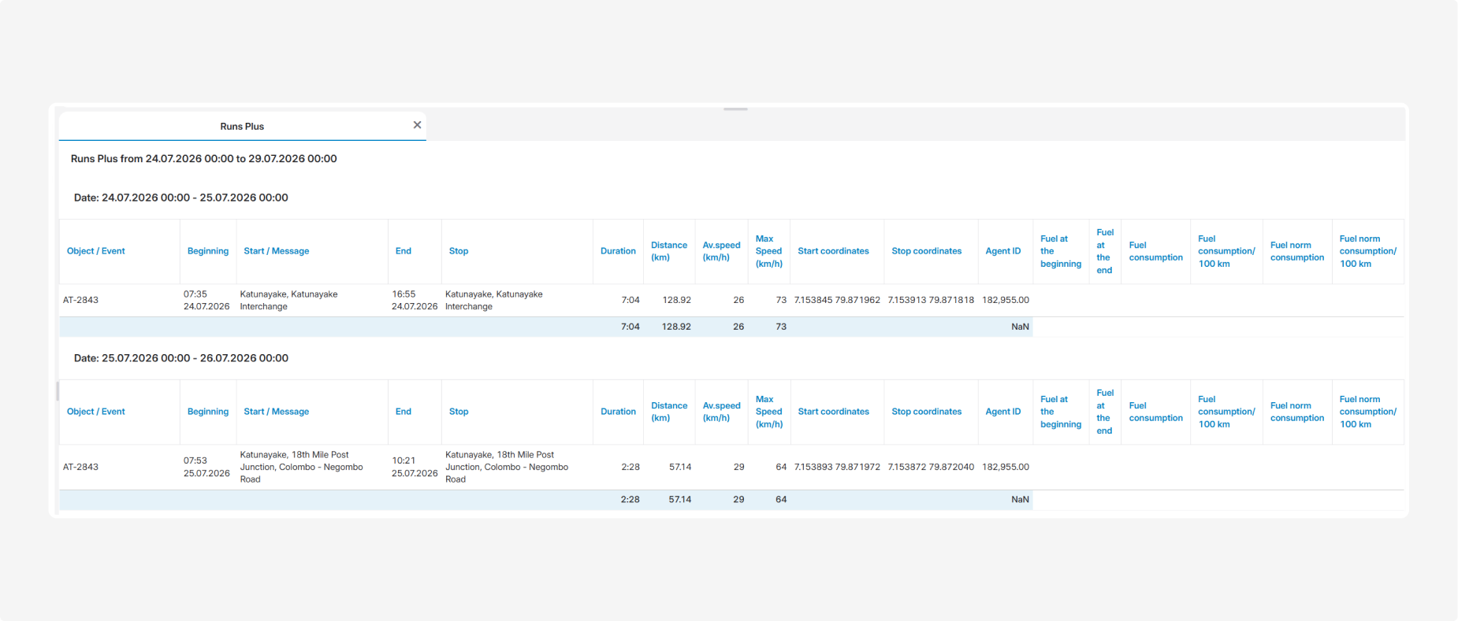Click Max Speed header in first table
Viewport: 1458px width, 621px height.
[x=768, y=251]
